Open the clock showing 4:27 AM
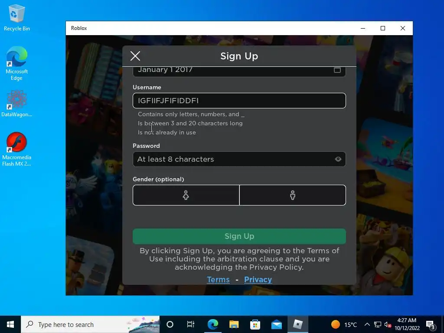444x333 pixels. pyautogui.click(x=407, y=324)
